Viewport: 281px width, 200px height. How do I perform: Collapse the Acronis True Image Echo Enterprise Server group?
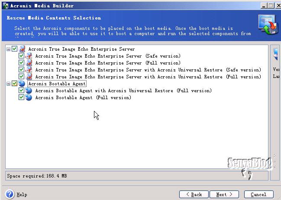[x=8, y=49]
